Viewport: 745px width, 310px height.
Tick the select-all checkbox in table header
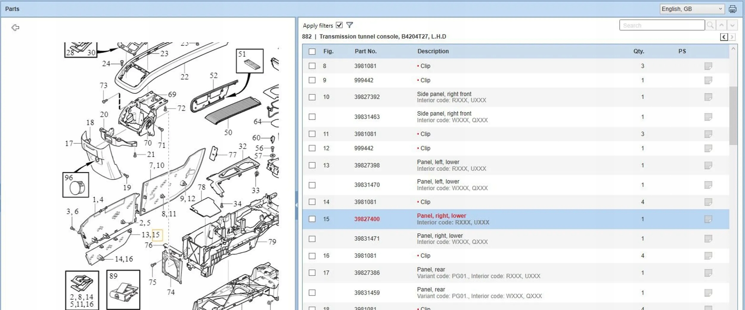[x=312, y=52]
